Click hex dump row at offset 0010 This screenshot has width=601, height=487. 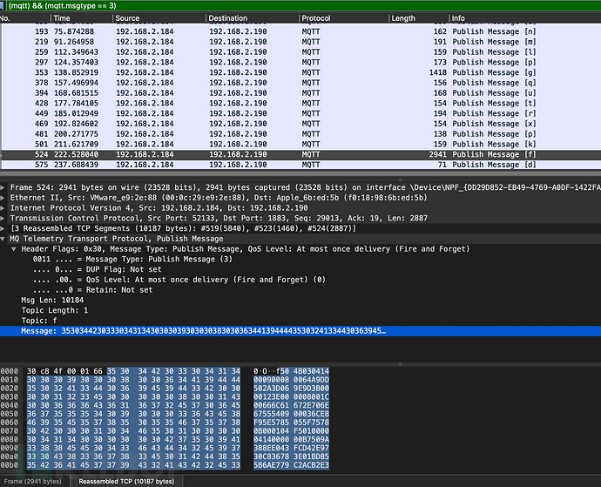(165, 380)
